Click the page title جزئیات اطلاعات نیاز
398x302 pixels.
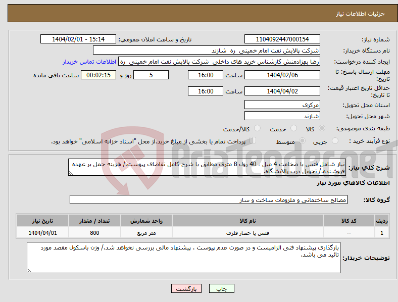pyautogui.click(x=361, y=14)
